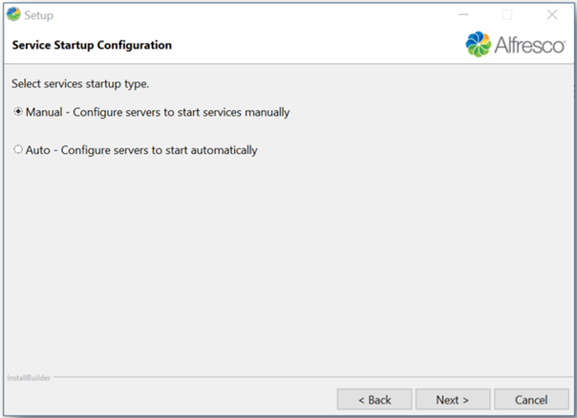Image resolution: width=577 pixels, height=418 pixels.
Task: Click empty title bar space right of Setup
Action: [x=239, y=15]
